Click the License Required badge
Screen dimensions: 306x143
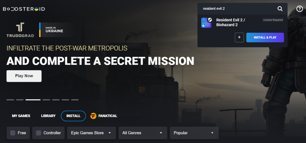[273, 20]
